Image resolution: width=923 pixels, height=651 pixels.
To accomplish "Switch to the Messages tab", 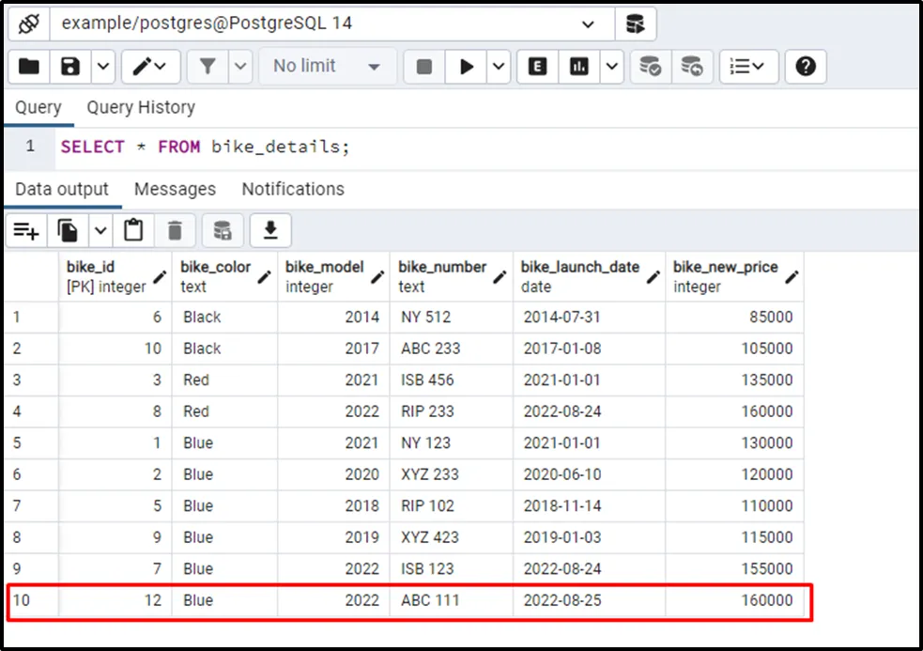I will click(175, 189).
